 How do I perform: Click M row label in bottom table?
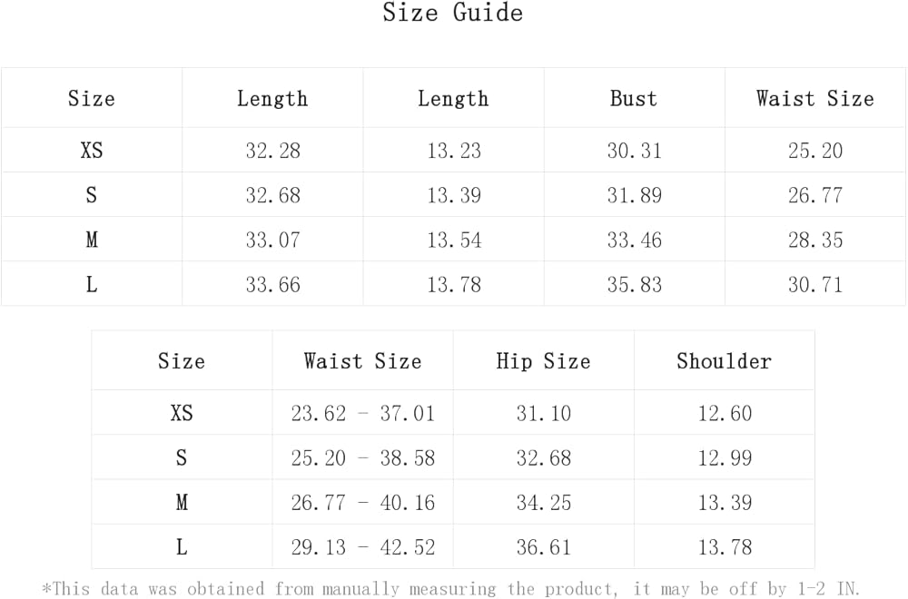(x=182, y=503)
